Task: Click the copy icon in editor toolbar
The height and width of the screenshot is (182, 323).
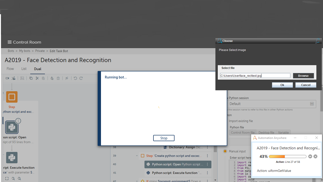Action: pyautogui.click(x=31, y=78)
